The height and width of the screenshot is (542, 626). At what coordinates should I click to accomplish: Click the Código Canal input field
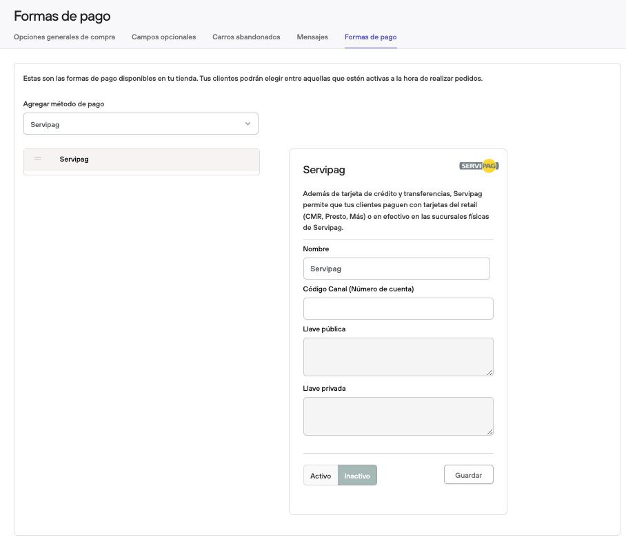398,309
